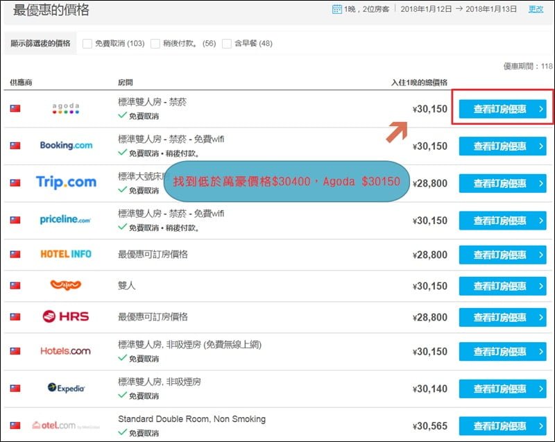Open 查看訂房優惠 for the 雙人 room row
555x442 pixels.
[502, 286]
